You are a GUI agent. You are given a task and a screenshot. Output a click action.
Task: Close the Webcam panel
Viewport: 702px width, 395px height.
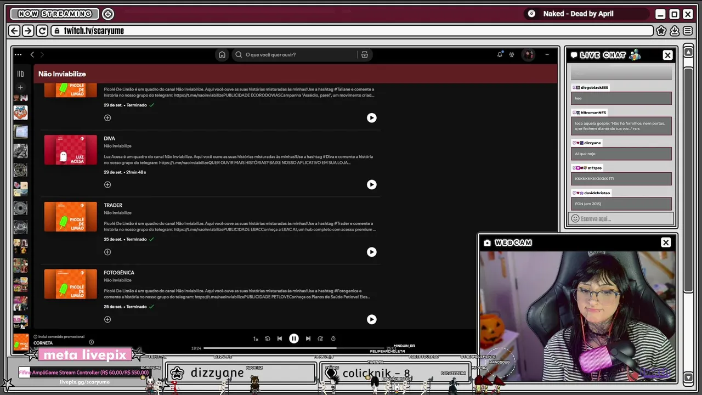tap(666, 242)
